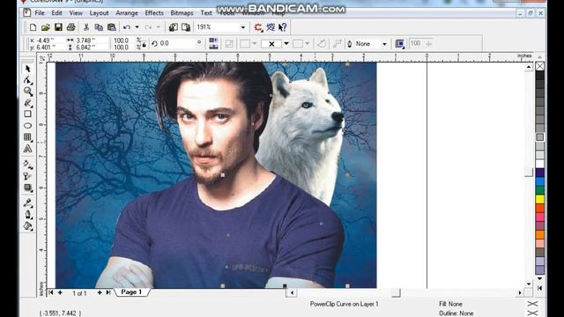The height and width of the screenshot is (317, 564).
Task: Click the Undo arrow
Action: (x=127, y=27)
